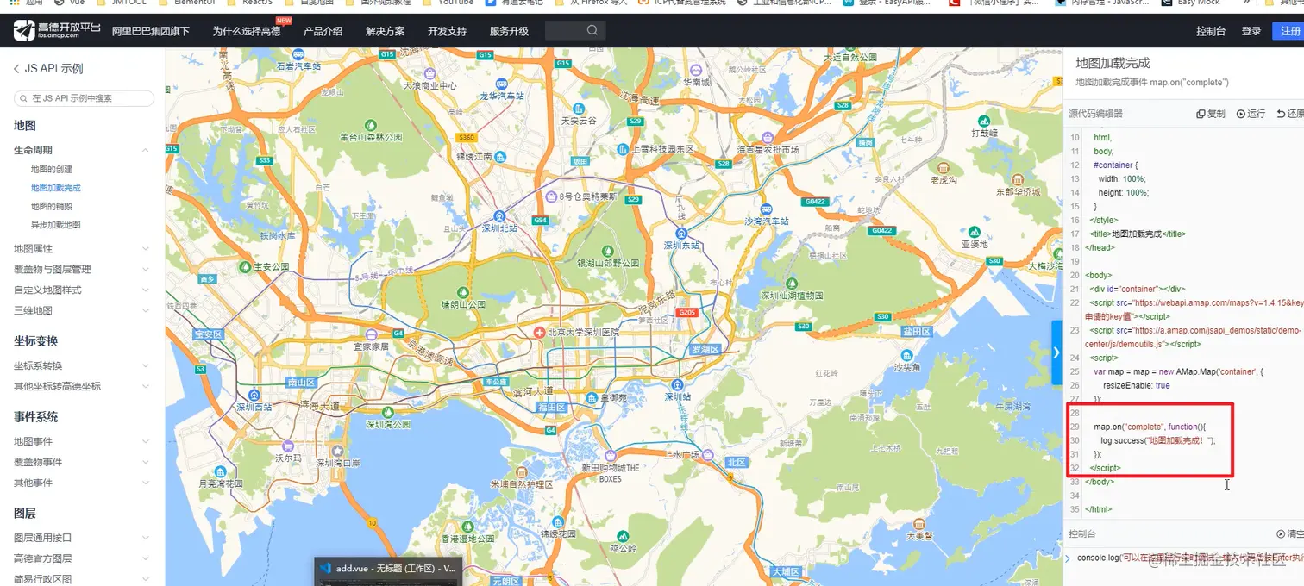1304x586 pixels.
Task: Click the 深圳北站 station marker
Action: [x=498, y=216]
